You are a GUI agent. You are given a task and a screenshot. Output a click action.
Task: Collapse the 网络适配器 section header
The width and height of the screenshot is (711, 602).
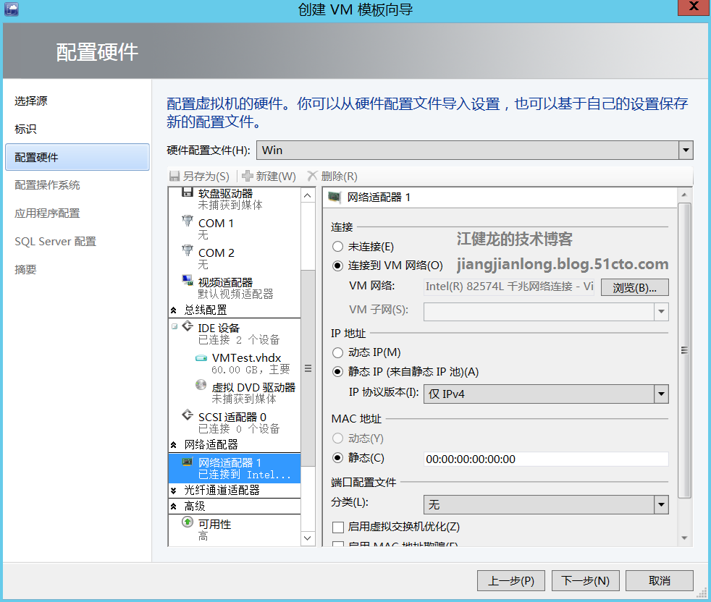(x=173, y=445)
